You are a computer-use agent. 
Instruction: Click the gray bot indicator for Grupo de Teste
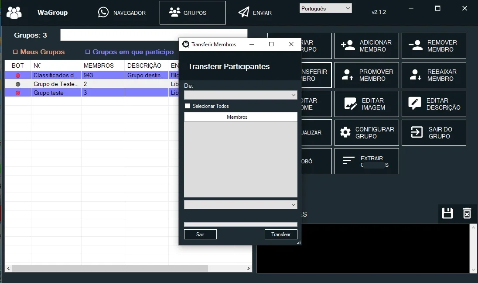coord(18,84)
